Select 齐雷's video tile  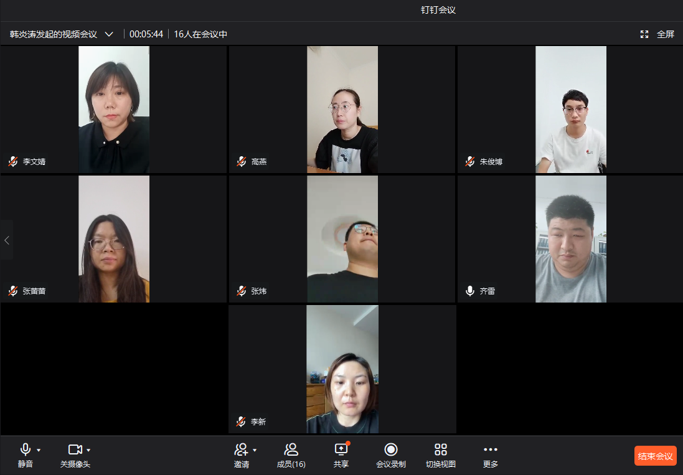570,239
